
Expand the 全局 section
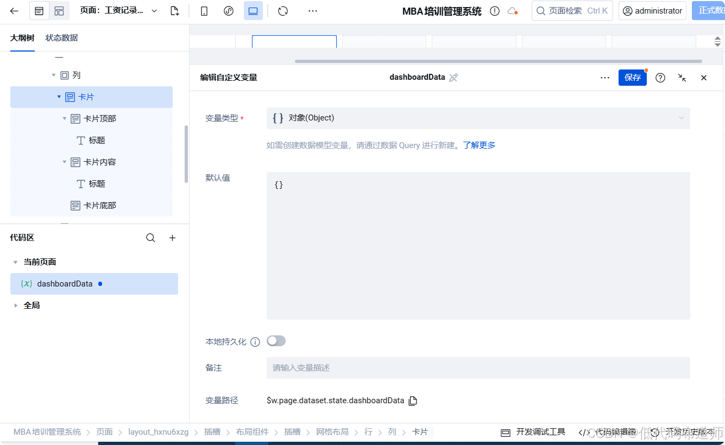point(16,306)
